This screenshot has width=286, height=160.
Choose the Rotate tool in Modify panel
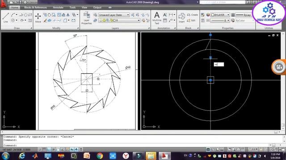coord(49,15)
